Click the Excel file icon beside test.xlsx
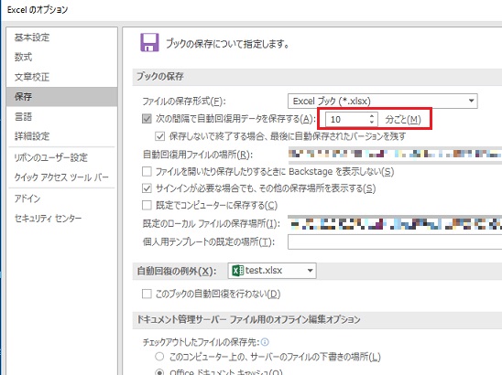 coord(237,271)
